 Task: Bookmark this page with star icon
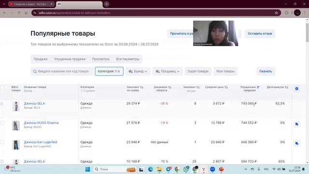(x=276, y=13)
